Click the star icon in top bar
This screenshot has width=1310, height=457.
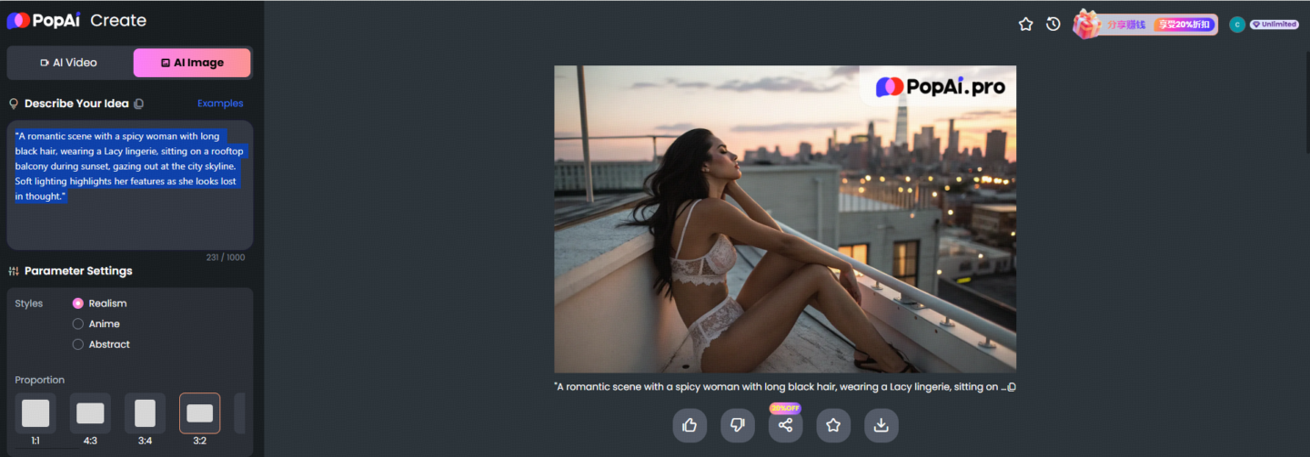tap(1026, 25)
